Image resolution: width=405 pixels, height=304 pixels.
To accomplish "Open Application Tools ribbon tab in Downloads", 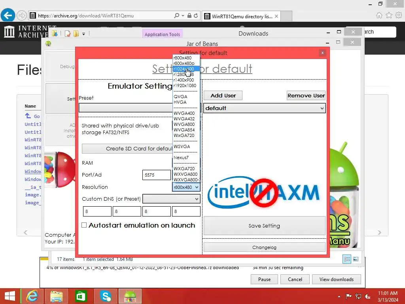I will [x=162, y=34].
